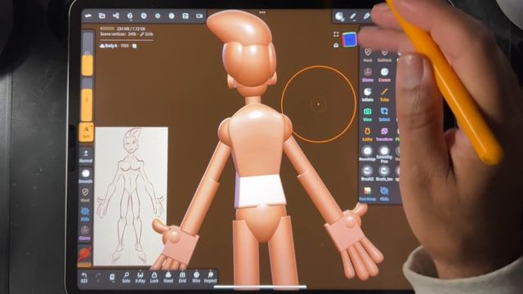
Task: Click the Nomad logo at toolbar start
Action: point(88,16)
